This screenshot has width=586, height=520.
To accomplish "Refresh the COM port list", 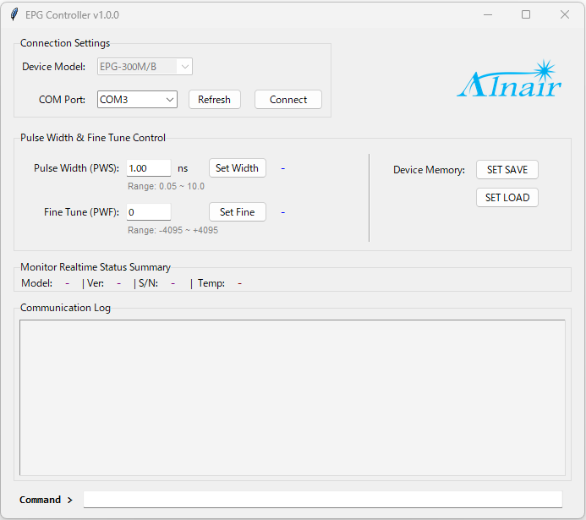I will pyautogui.click(x=215, y=100).
